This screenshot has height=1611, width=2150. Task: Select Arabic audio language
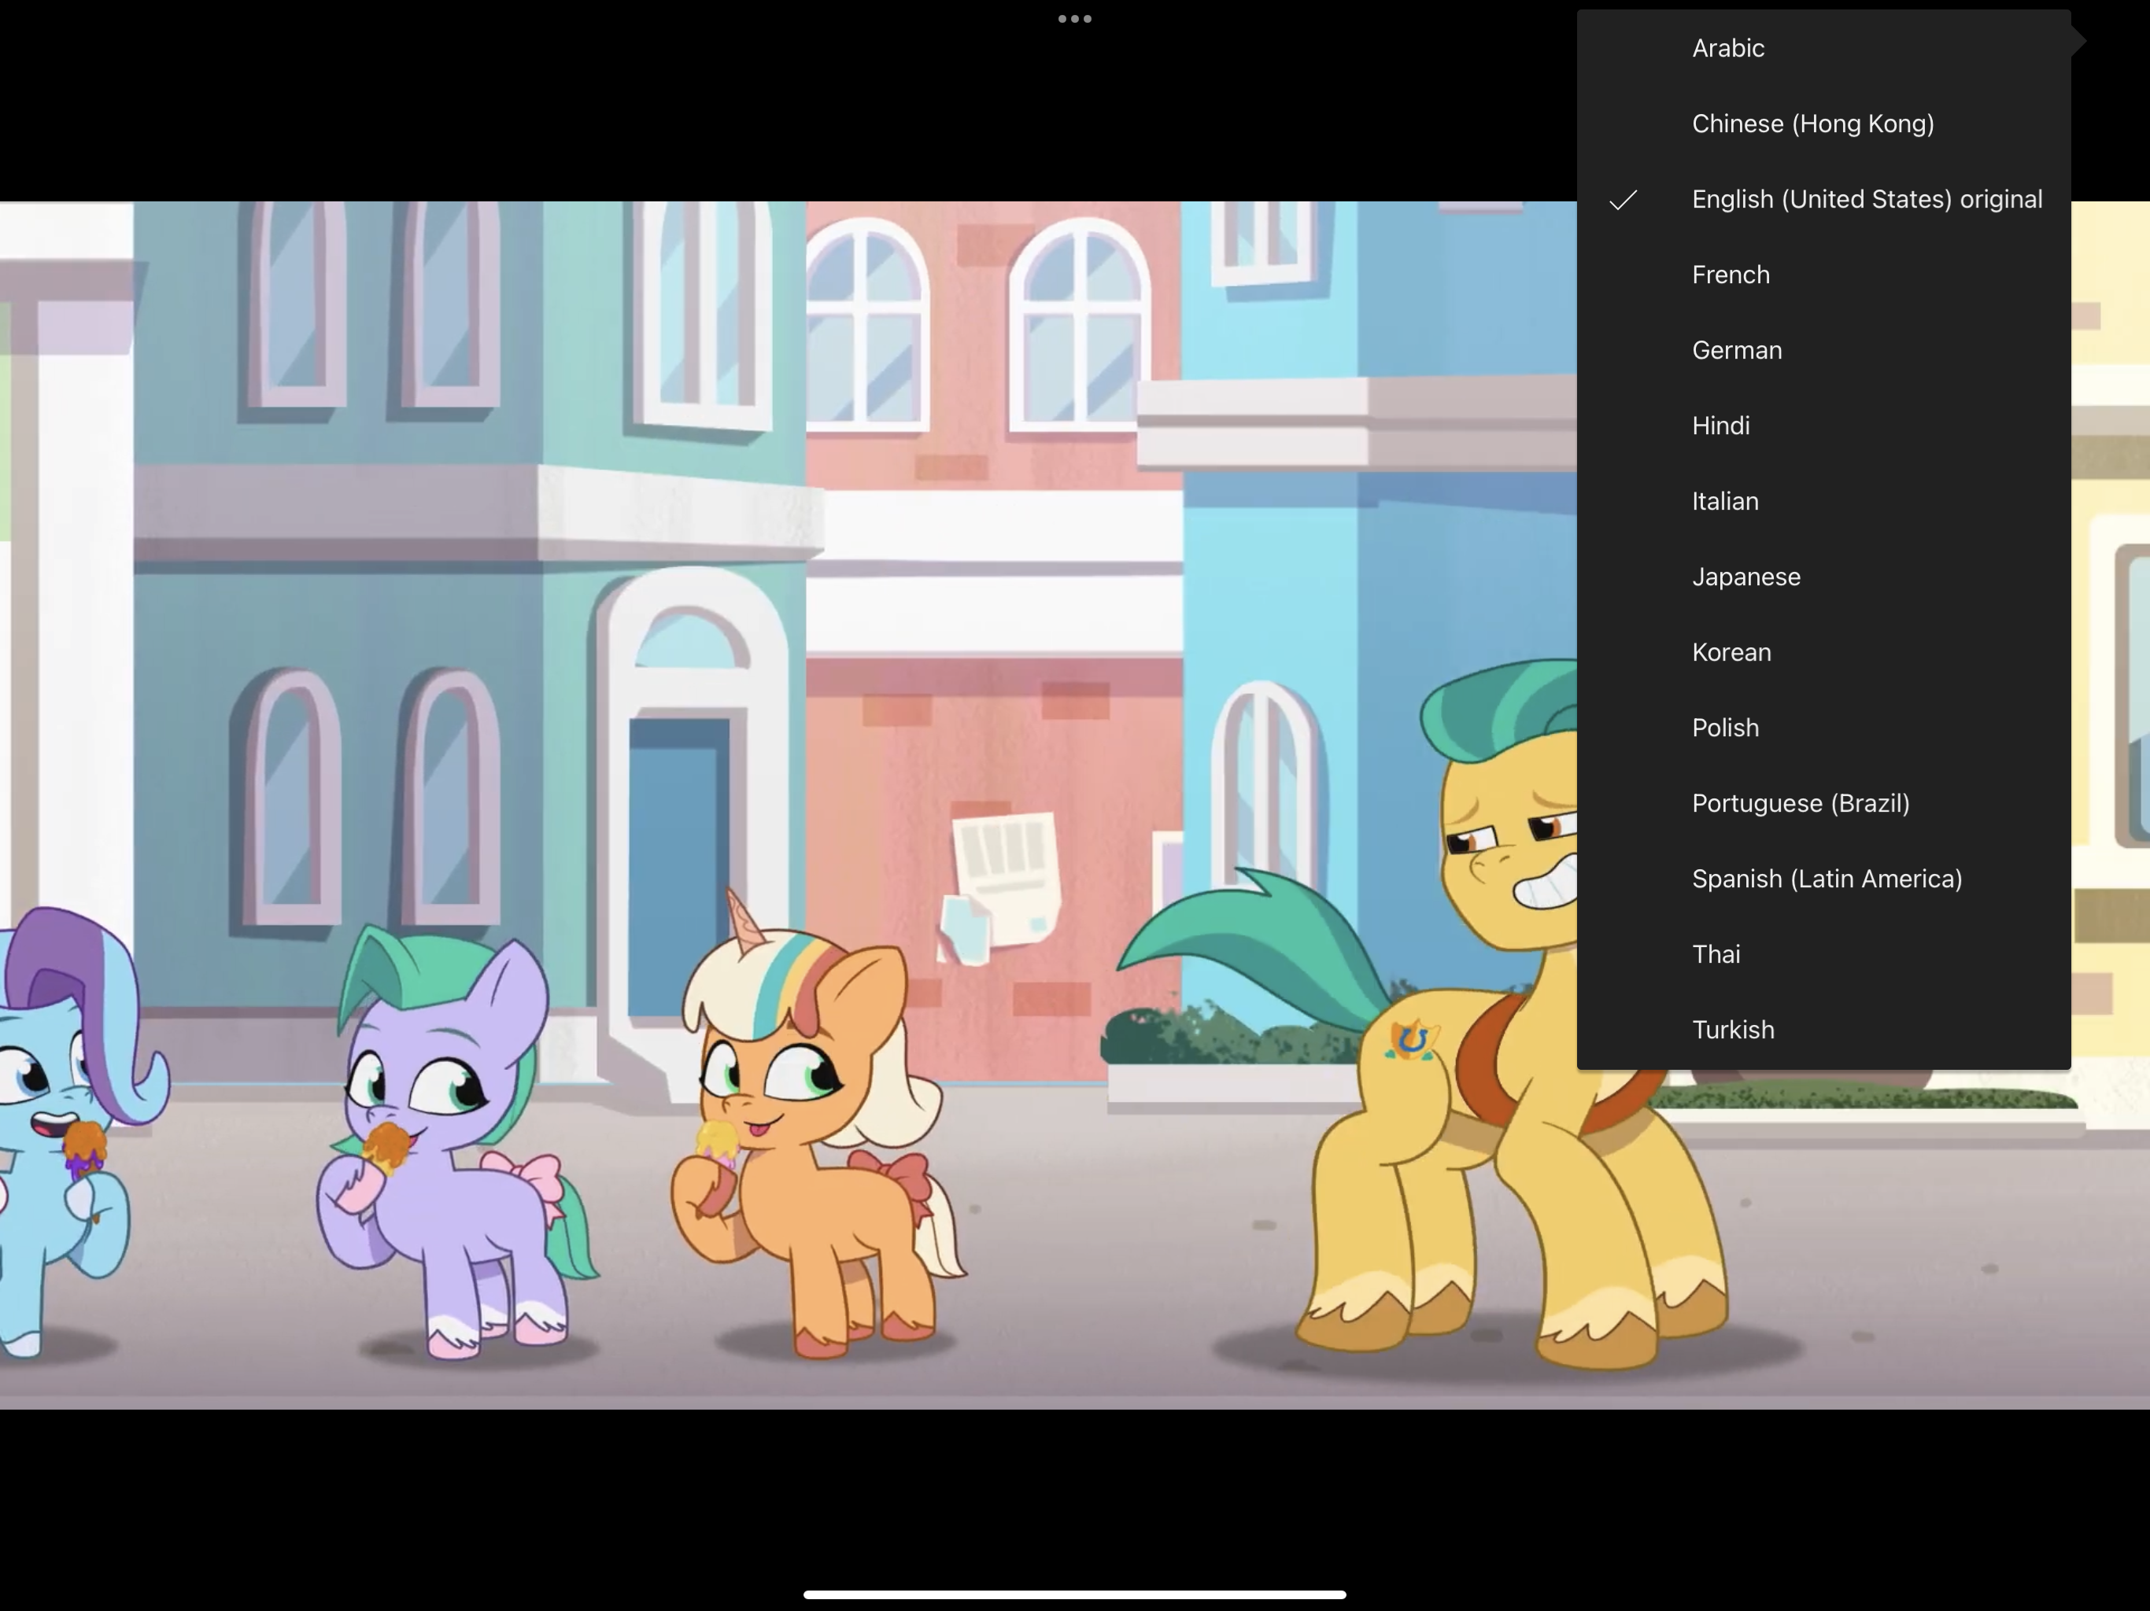pyautogui.click(x=1727, y=49)
